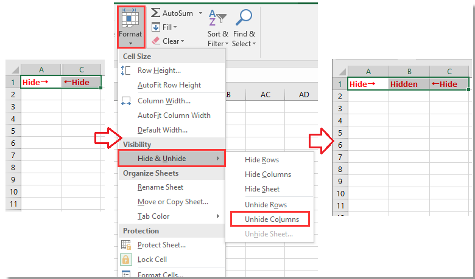Viewport: 475px width, 279px height.
Task: Click the AutoSum sigma icon
Action: tap(156, 13)
